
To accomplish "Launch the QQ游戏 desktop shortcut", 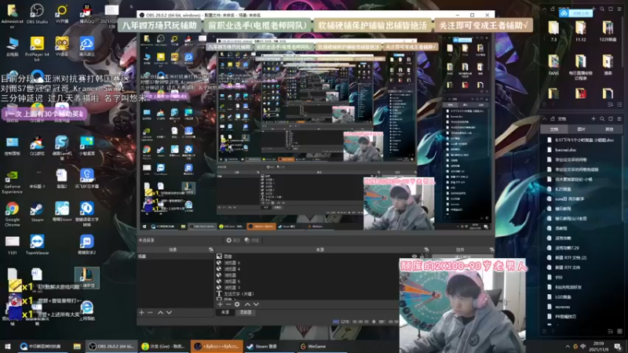I will click(37, 146).
